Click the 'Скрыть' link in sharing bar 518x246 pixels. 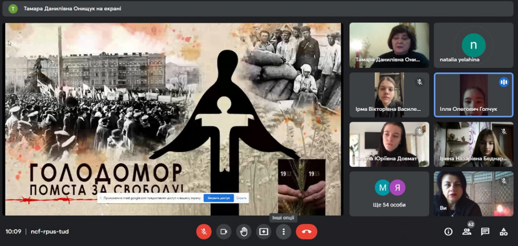tap(241, 198)
